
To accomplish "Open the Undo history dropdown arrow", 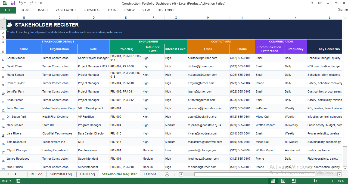I will point(25,3).
